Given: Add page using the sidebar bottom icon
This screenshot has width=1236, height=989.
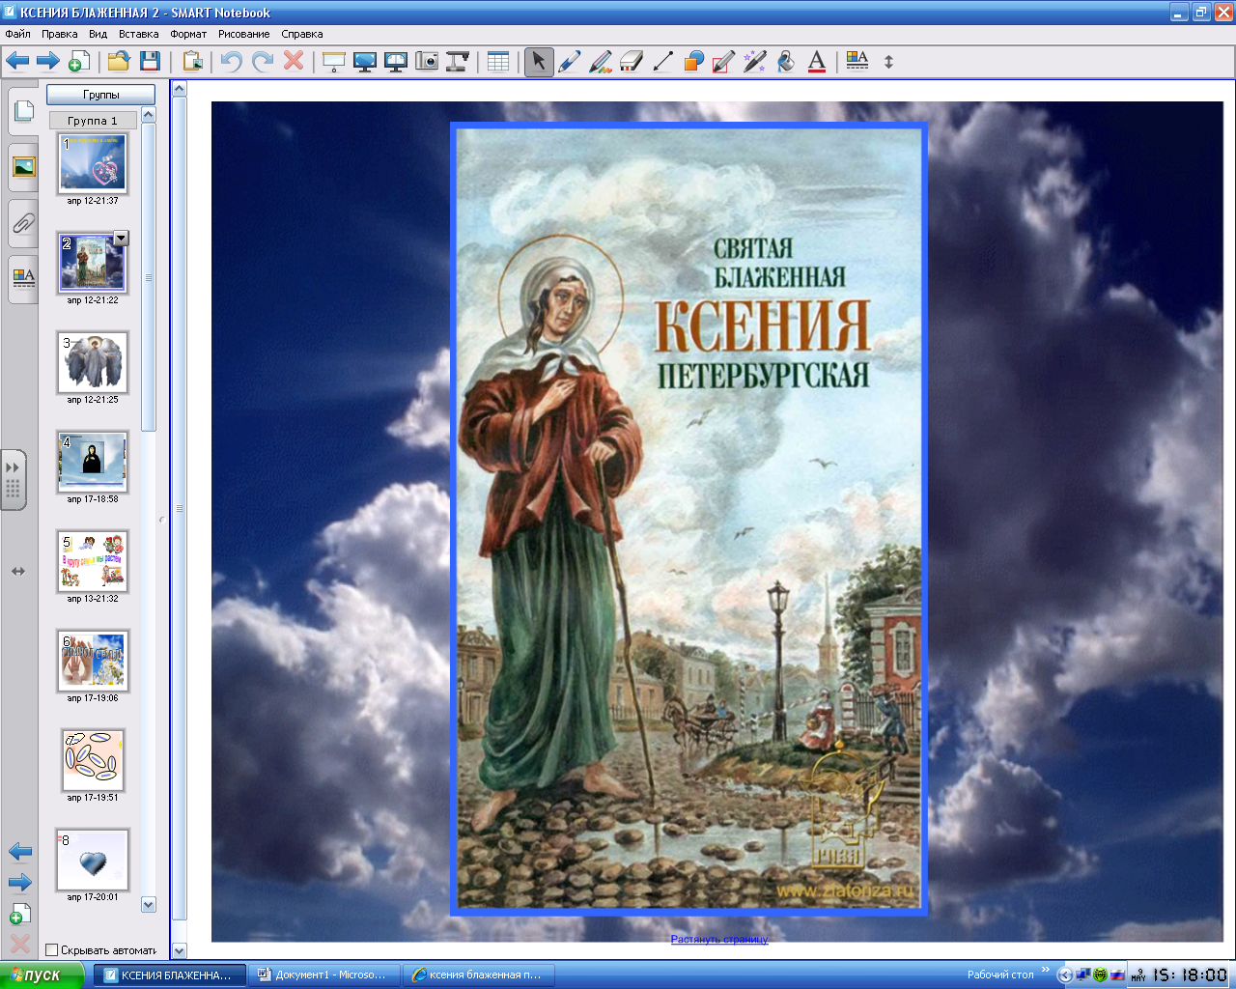Looking at the screenshot, I should [x=20, y=914].
